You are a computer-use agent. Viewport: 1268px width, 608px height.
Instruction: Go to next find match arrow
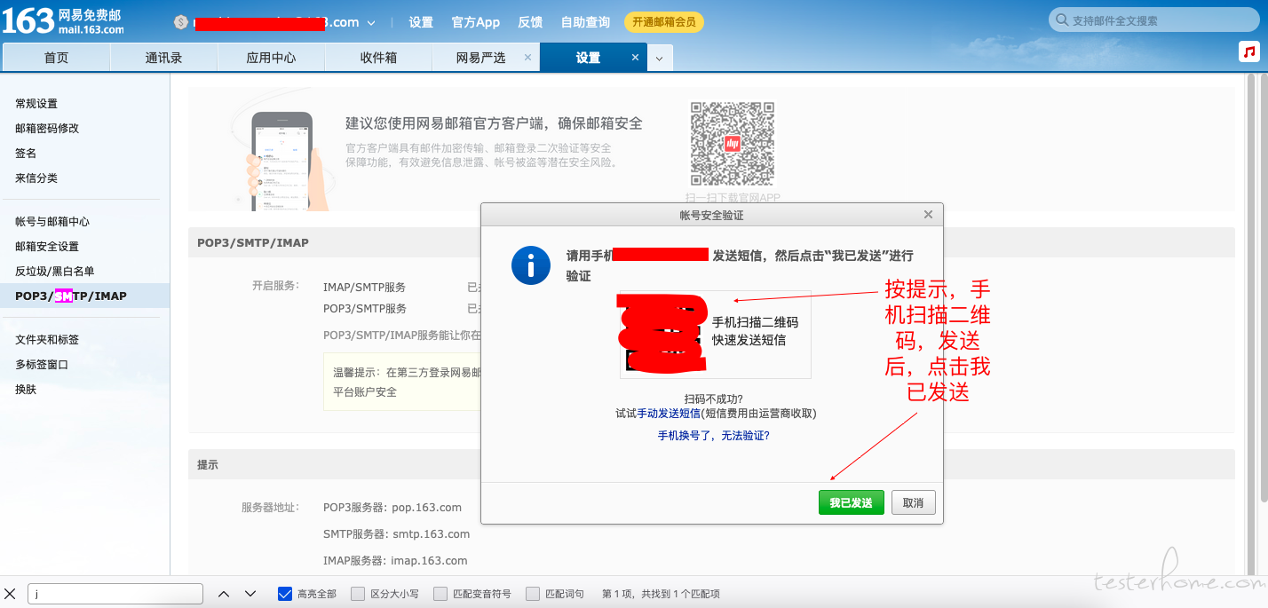pos(250,594)
